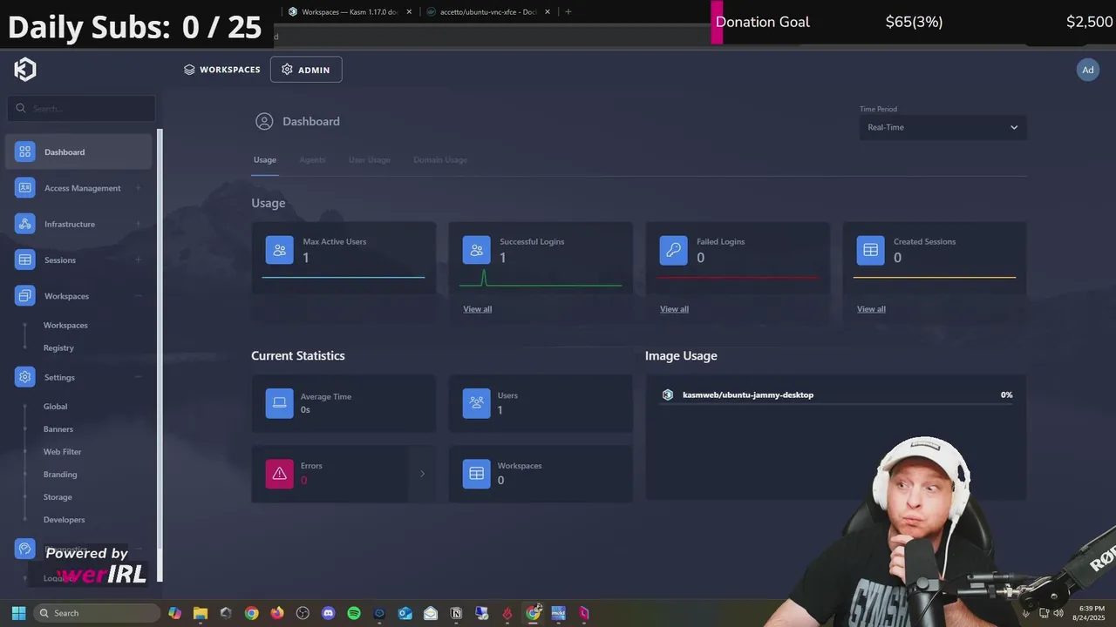Click the chevron on the Errors card
The width and height of the screenshot is (1116, 627).
pos(422,474)
